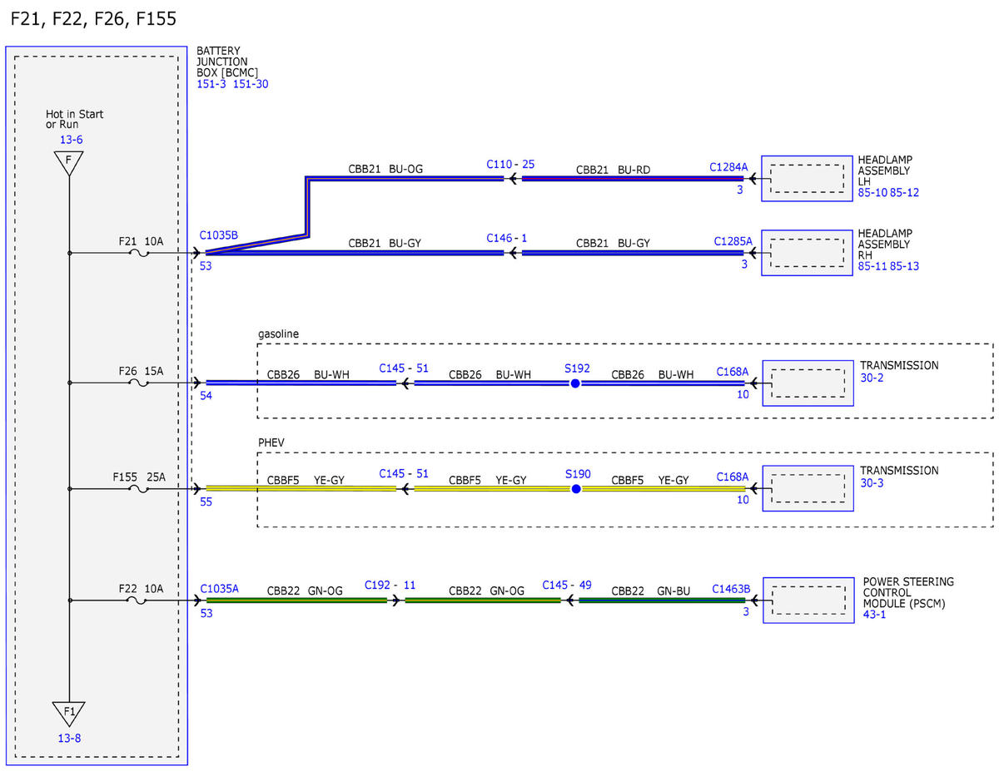999x771 pixels.
Task: Follow the 85-10 headlamp LH reference
Action: 872,192
